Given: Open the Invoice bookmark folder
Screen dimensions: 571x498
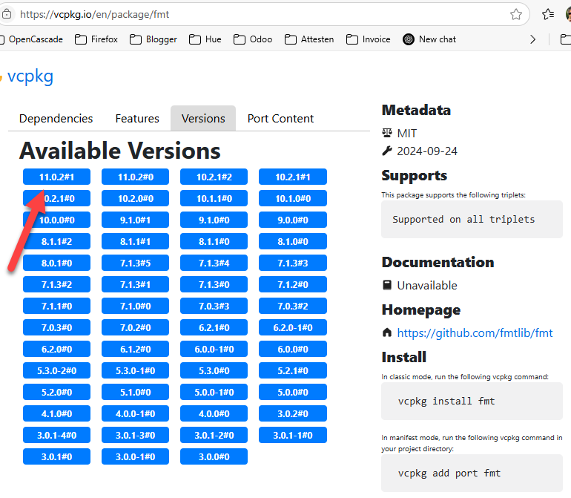Looking at the screenshot, I should point(368,39).
